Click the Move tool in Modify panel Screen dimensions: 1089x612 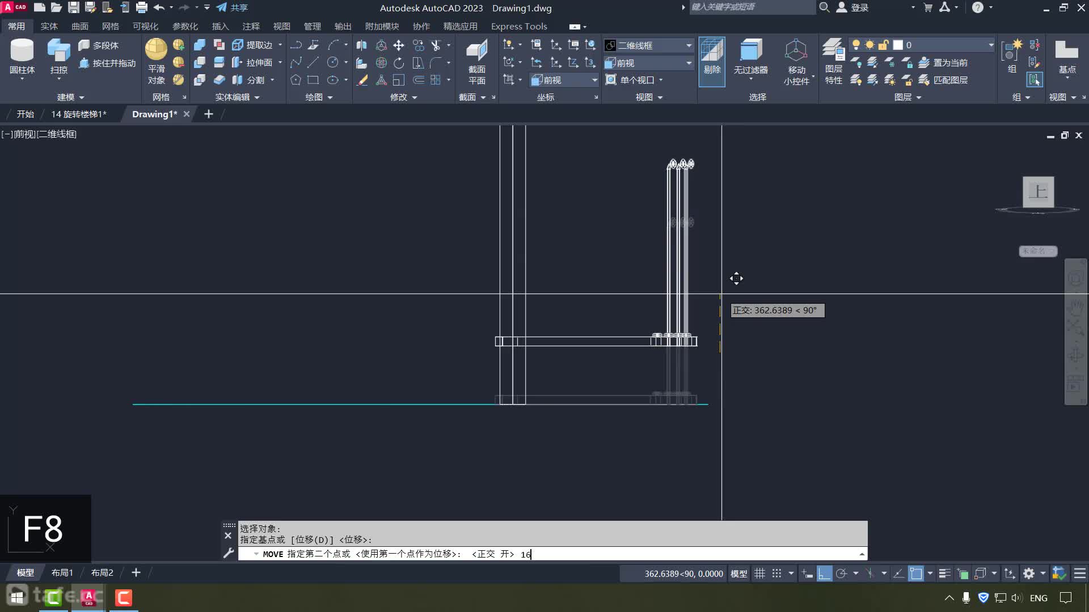(399, 45)
